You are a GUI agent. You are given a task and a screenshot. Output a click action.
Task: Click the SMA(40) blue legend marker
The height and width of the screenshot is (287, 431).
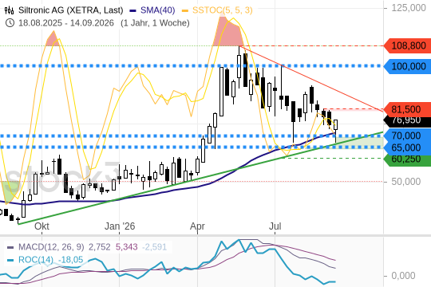click(132, 10)
